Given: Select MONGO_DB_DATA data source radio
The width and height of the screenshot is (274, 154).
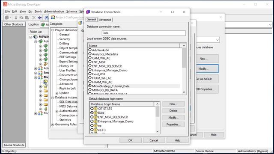Looking at the screenshot, I should [90, 90].
